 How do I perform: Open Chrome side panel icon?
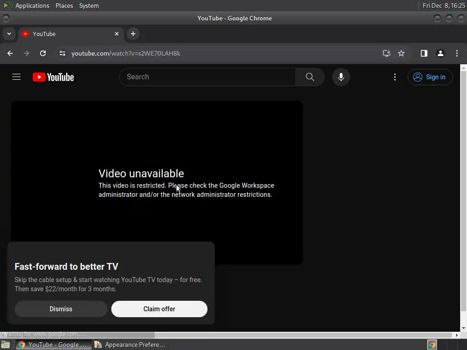point(424,53)
